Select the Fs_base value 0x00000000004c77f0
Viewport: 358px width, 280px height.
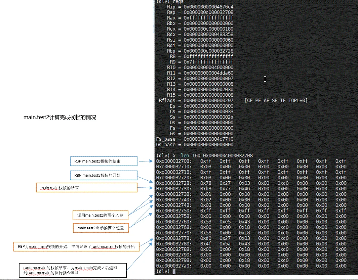[208, 139]
